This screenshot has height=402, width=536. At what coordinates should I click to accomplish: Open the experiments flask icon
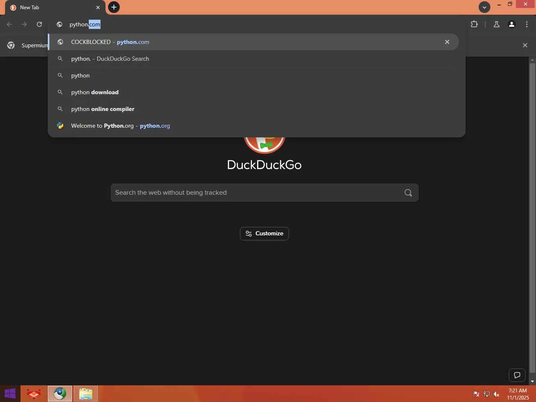coord(497,24)
